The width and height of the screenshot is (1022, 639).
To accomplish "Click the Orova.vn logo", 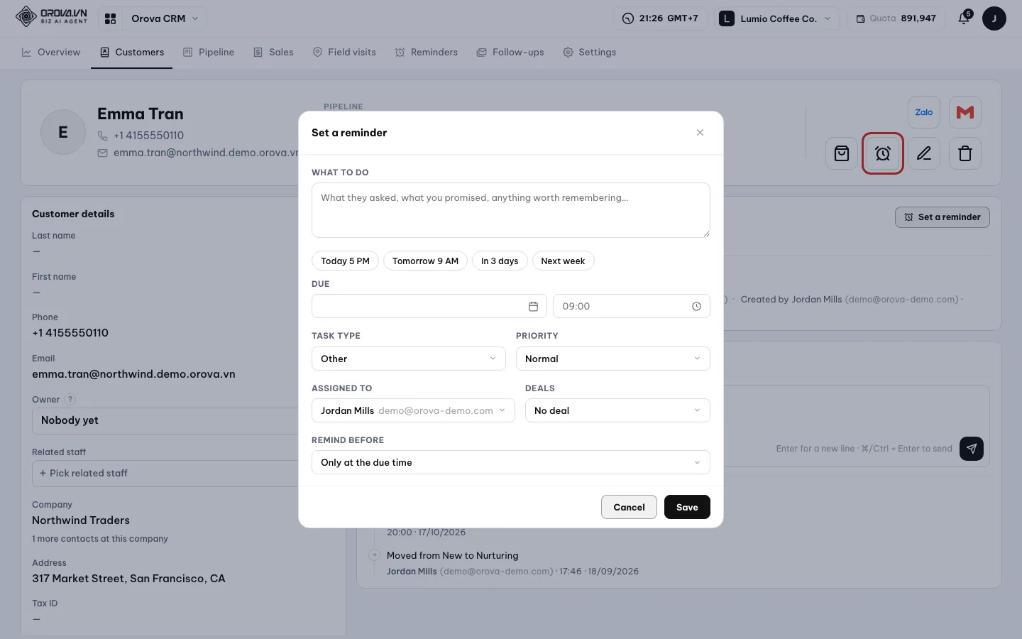I will tap(51, 16).
